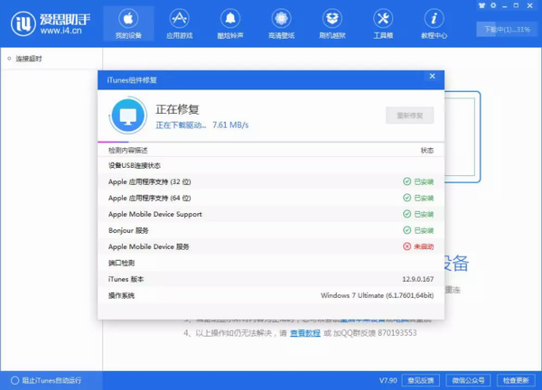Image resolution: width=542 pixels, height=390 pixels.
Task: Open the 我的设备 (My Device) tab
Action: click(x=128, y=23)
